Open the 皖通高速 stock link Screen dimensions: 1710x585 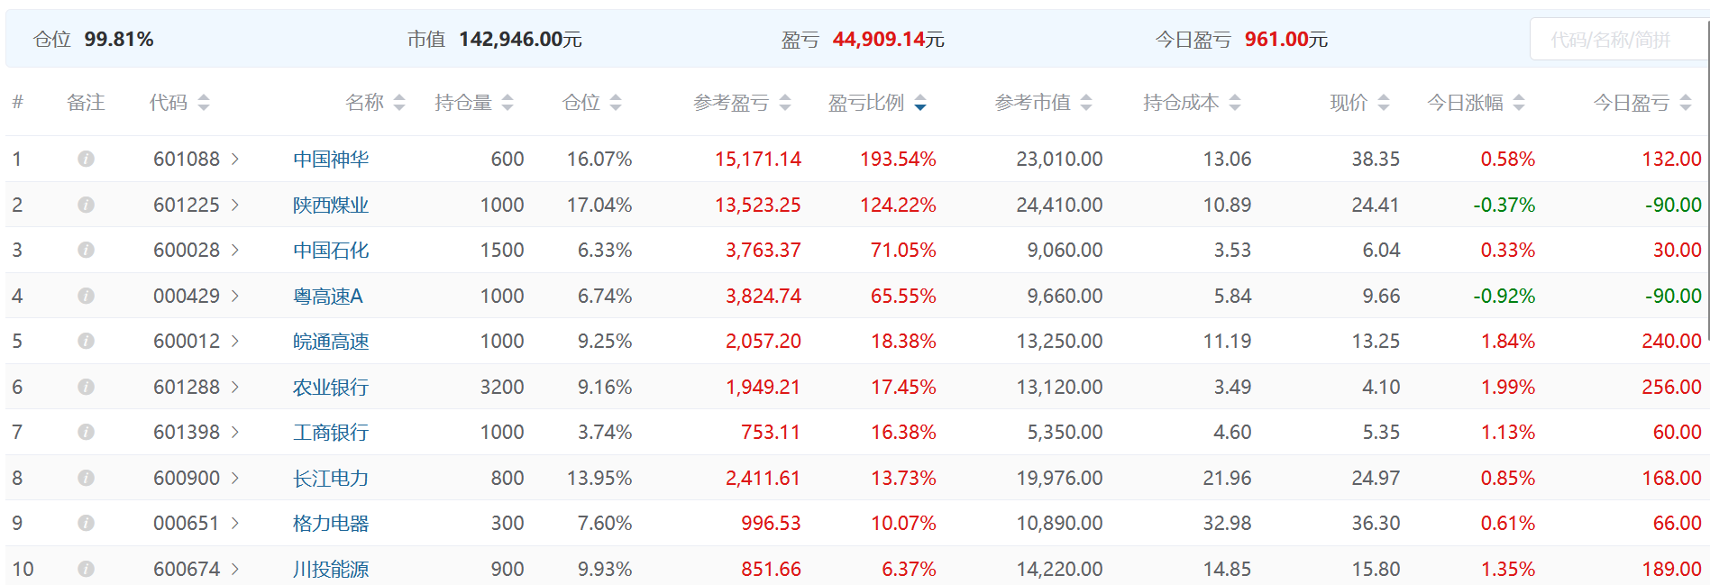(331, 341)
